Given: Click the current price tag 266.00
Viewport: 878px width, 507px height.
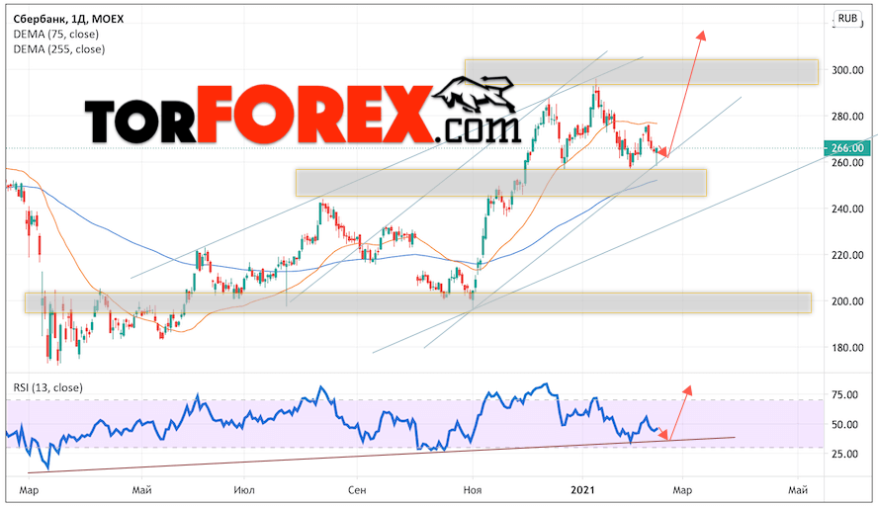Looking at the screenshot, I should 847,148.
